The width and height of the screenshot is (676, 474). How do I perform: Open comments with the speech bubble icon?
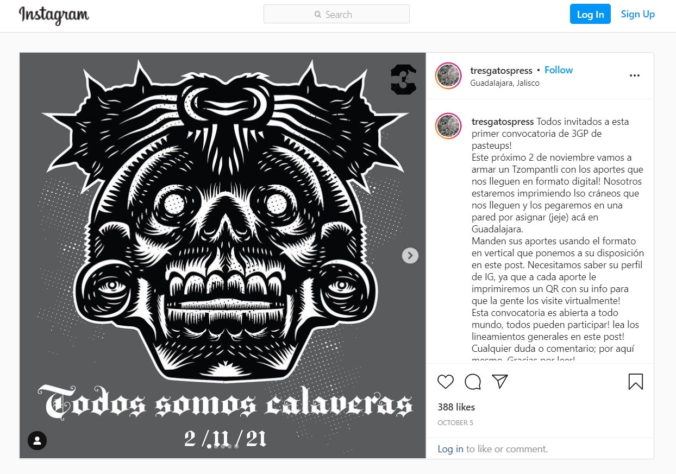pos(473,382)
